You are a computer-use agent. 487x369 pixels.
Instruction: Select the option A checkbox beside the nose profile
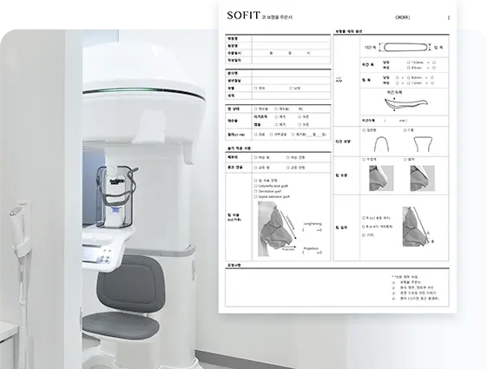364,218
